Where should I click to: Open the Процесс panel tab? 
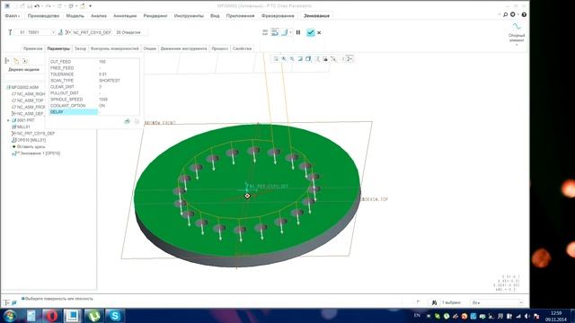tap(219, 48)
